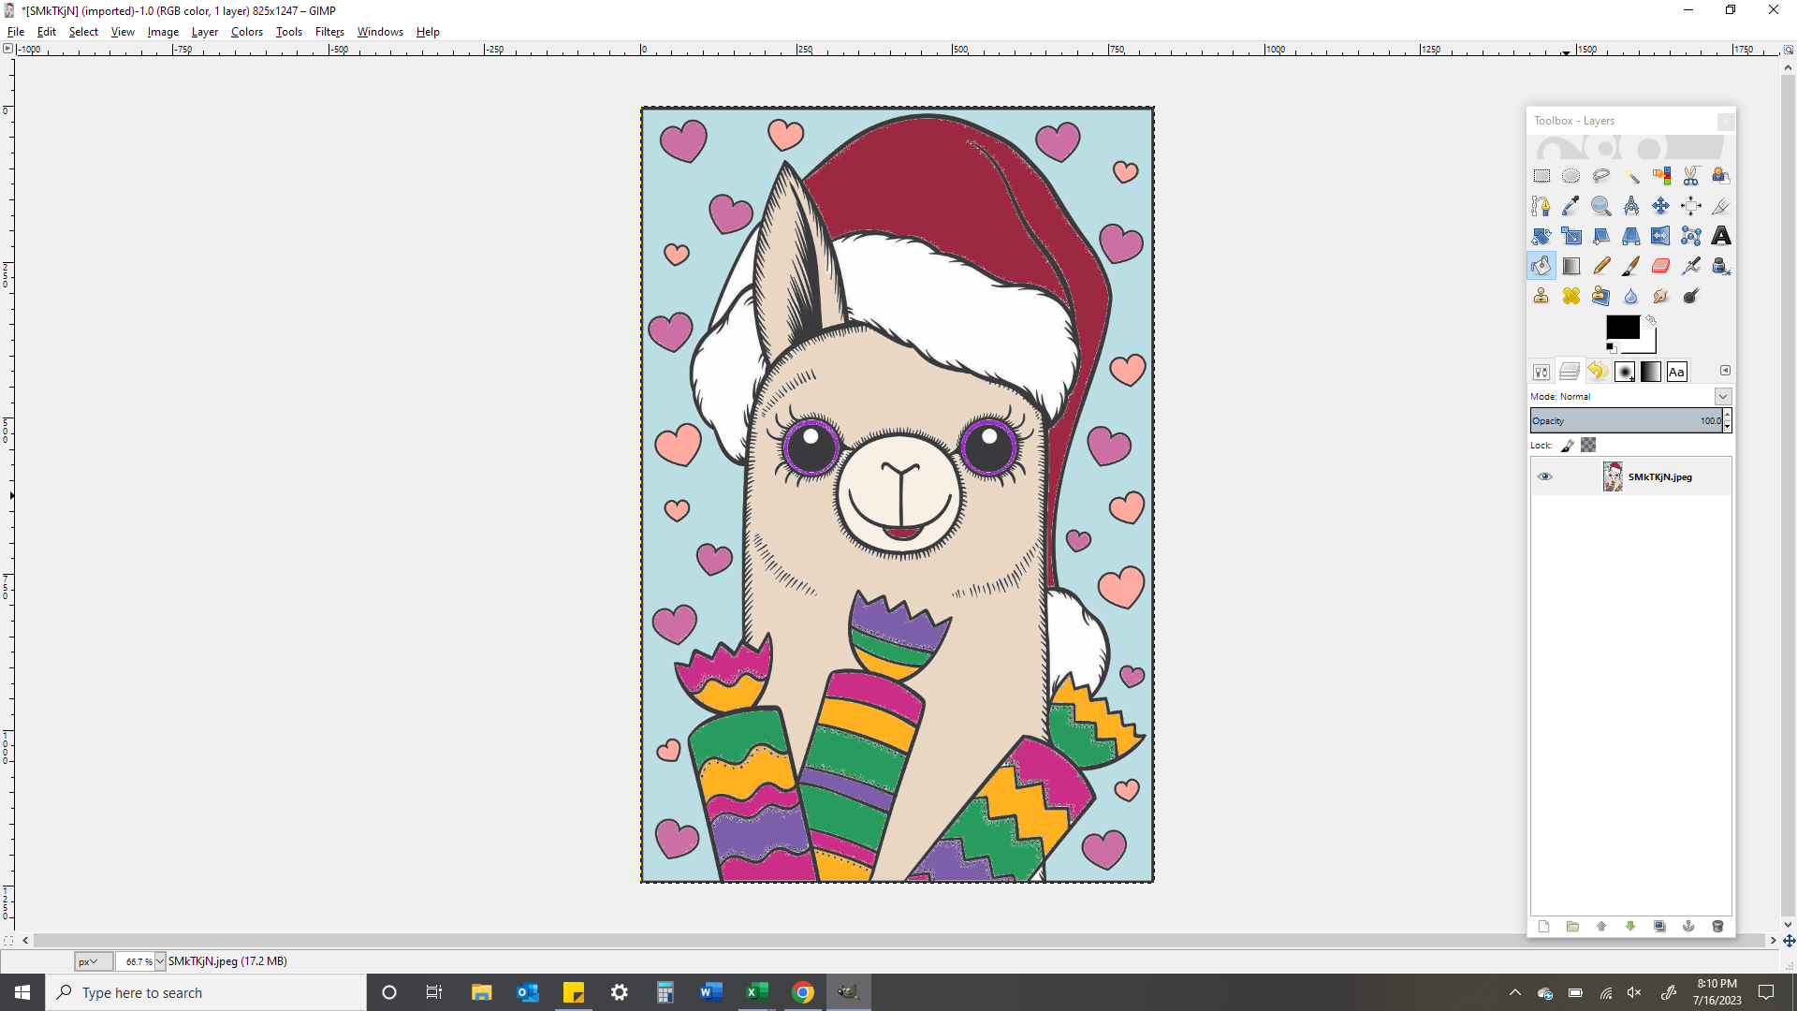
Task: Select the Zoom magnifier tool
Action: click(x=1601, y=206)
